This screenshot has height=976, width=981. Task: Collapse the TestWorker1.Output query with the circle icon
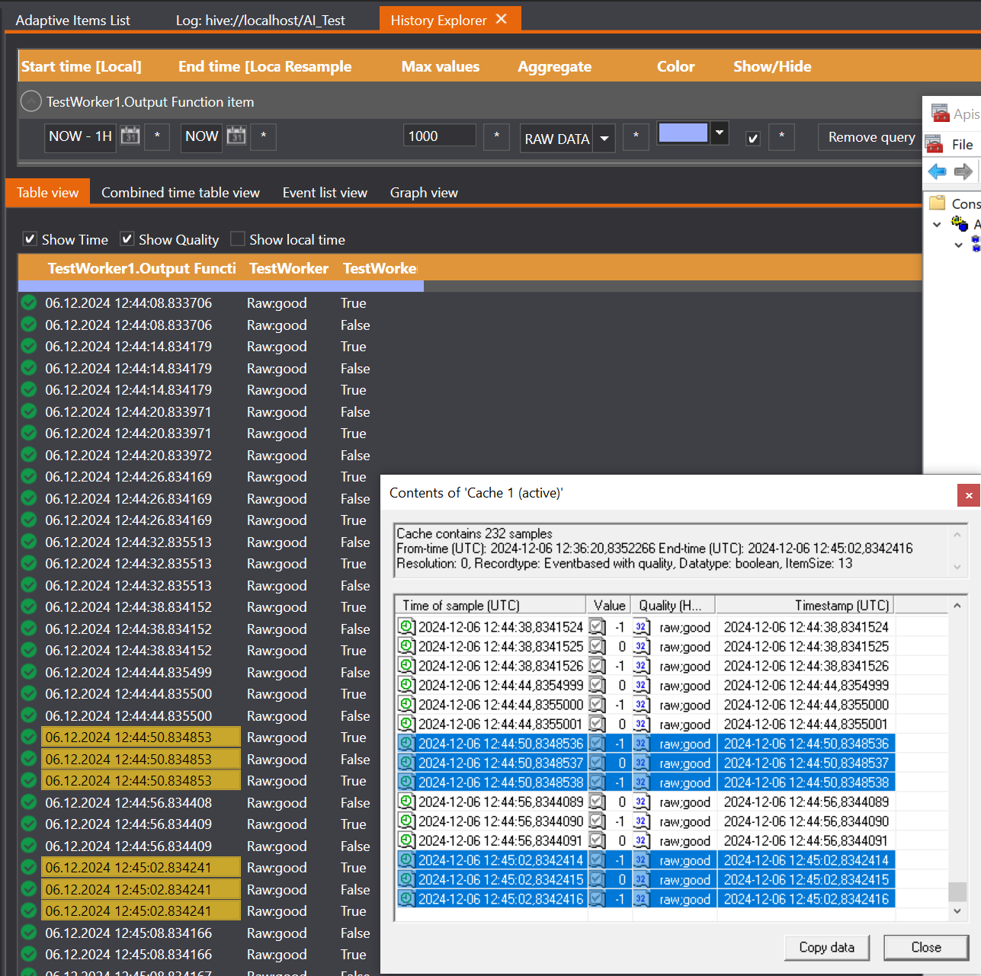click(x=31, y=101)
